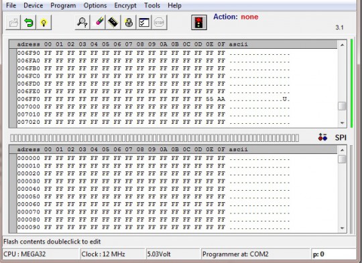Open the Device menu
The image size is (362, 263).
[x=34, y=5]
